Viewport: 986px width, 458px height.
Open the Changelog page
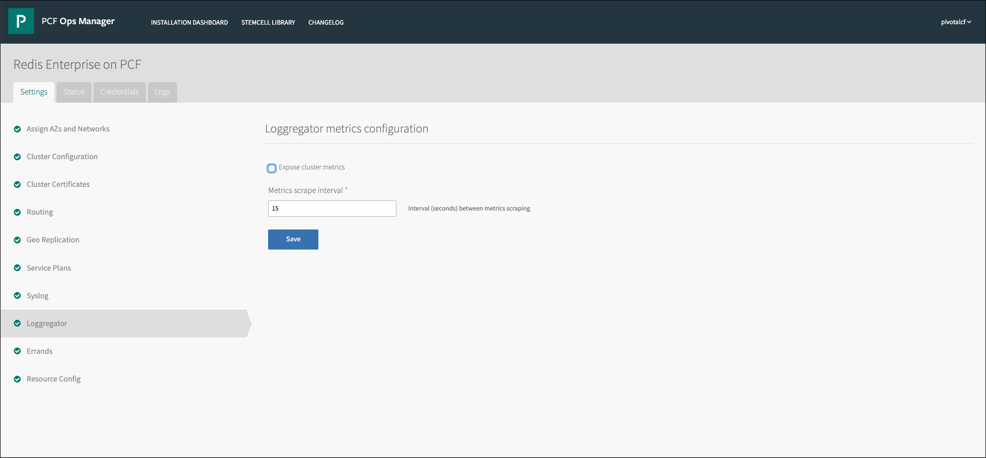326,23
